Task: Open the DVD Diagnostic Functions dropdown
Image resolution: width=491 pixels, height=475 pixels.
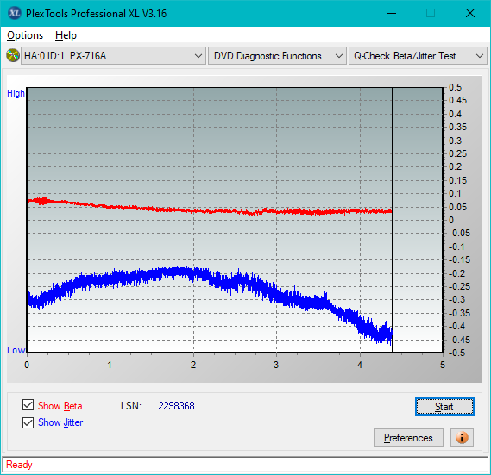Action: click(x=277, y=56)
